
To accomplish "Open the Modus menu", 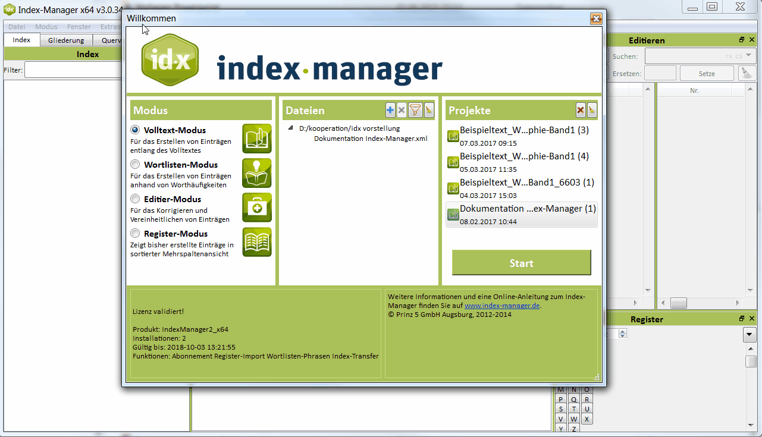I will pos(46,26).
